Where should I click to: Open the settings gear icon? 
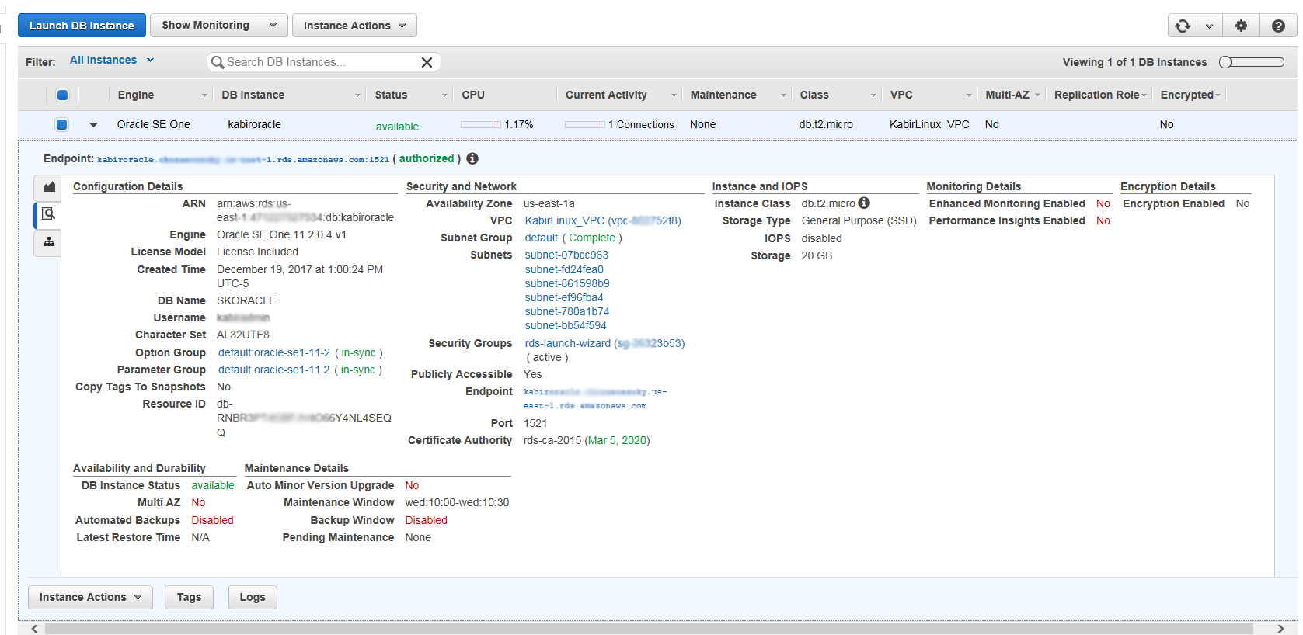tap(1241, 26)
